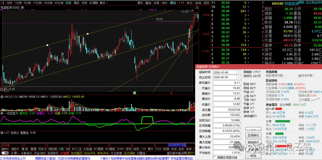Image resolution: width=322 pixels, height=160 pixels.
Task: Toggle the pill switch left of 扩展
Action: (5, 153)
